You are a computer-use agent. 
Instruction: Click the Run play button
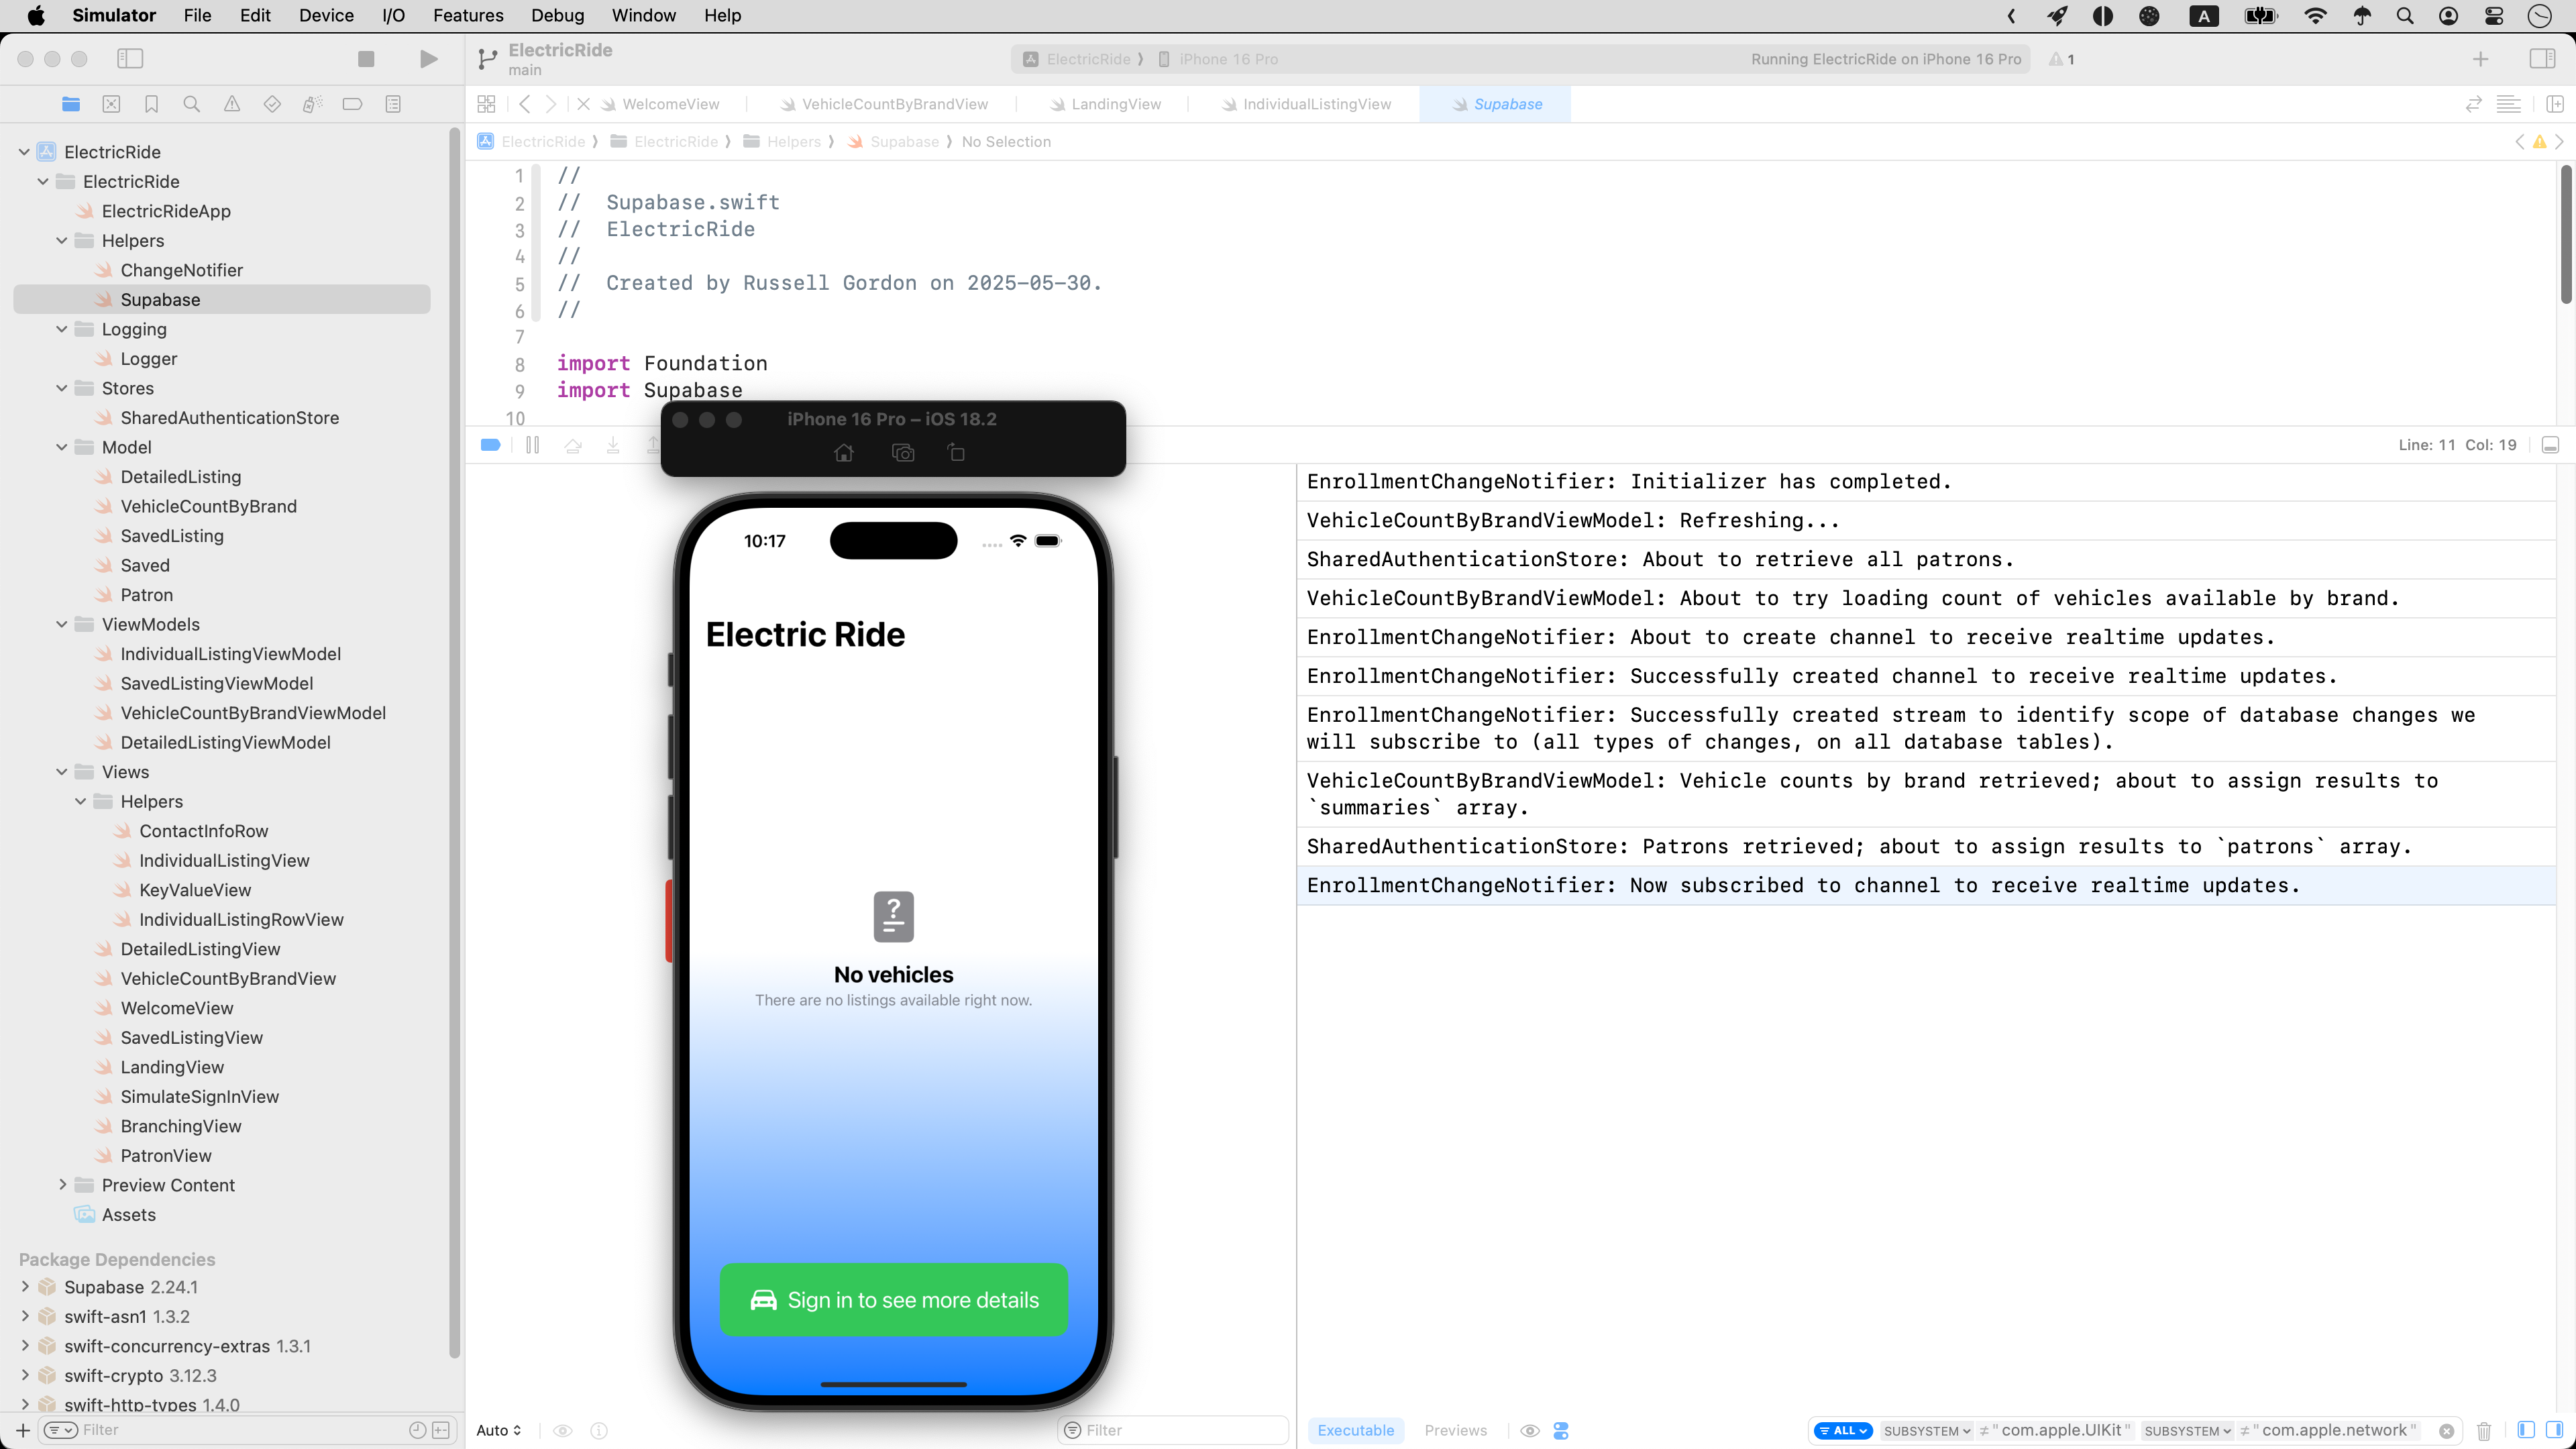point(428,59)
